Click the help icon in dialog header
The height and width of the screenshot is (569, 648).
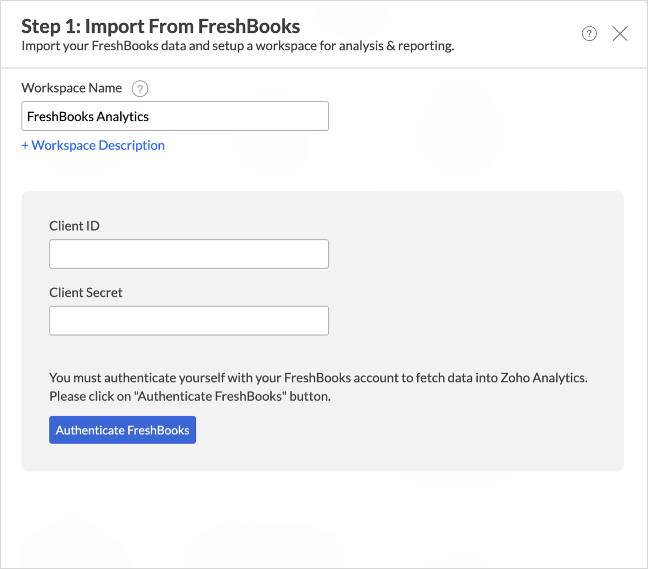589,34
